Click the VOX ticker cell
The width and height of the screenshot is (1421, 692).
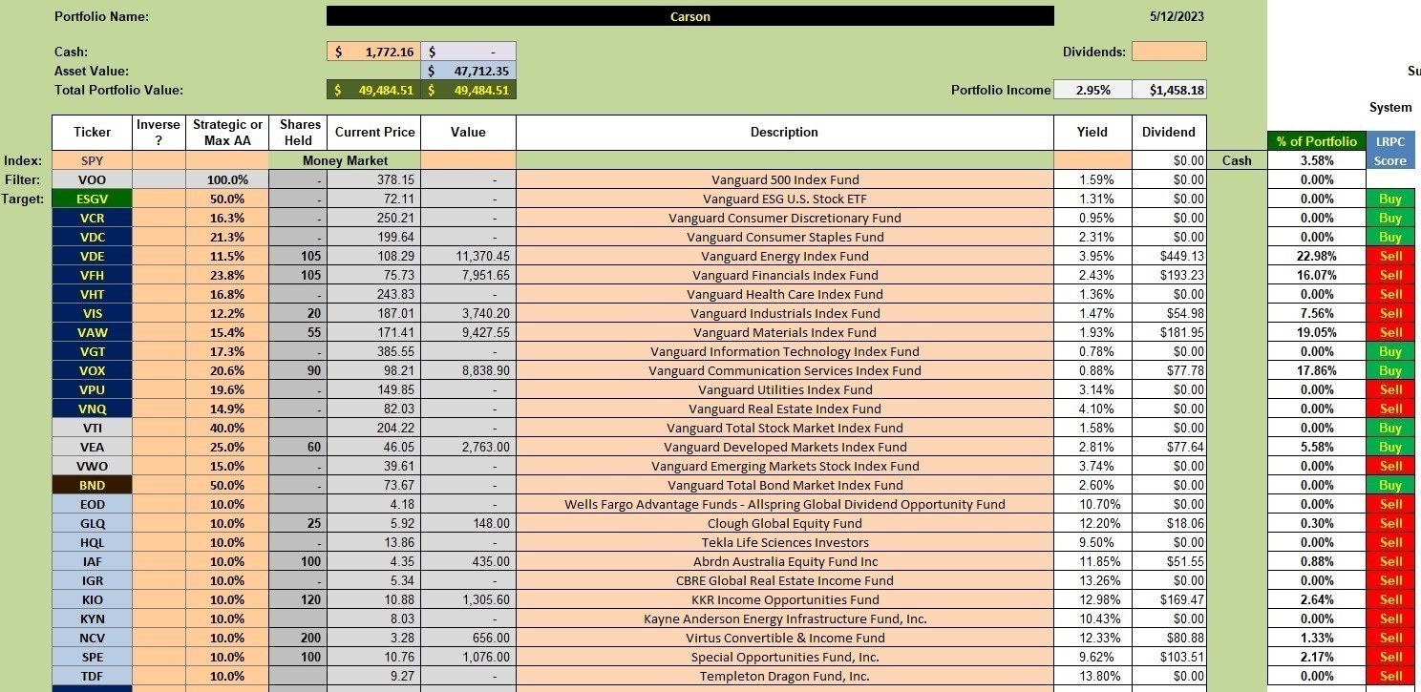coord(92,370)
